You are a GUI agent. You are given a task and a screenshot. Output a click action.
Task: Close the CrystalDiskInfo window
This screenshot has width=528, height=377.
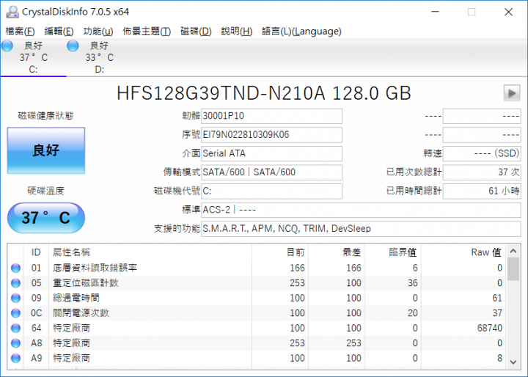click(508, 12)
